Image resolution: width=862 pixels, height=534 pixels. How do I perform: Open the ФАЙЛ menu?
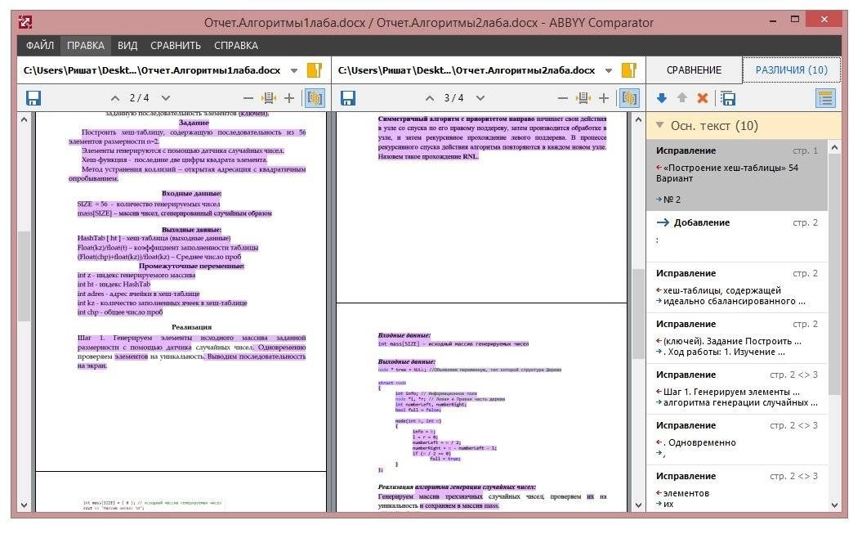40,46
